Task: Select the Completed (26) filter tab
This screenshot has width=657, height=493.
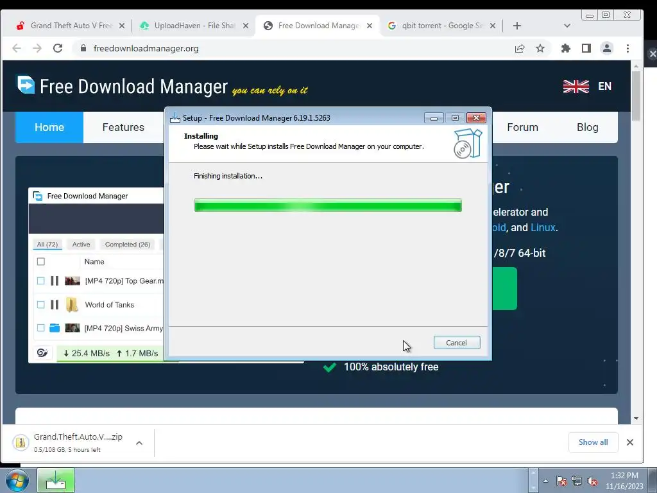Action: click(128, 245)
